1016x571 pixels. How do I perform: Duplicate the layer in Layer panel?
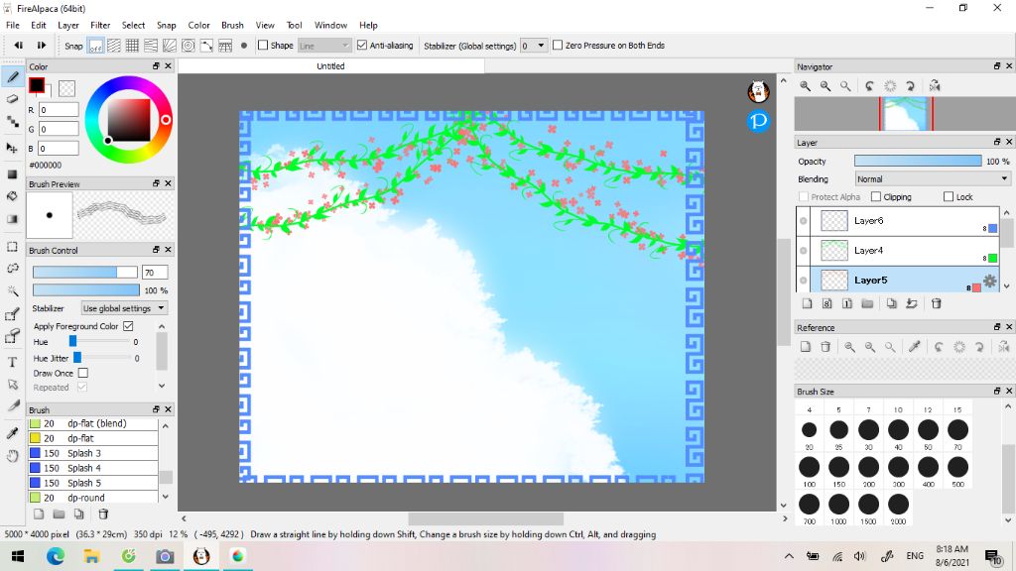[x=892, y=303]
